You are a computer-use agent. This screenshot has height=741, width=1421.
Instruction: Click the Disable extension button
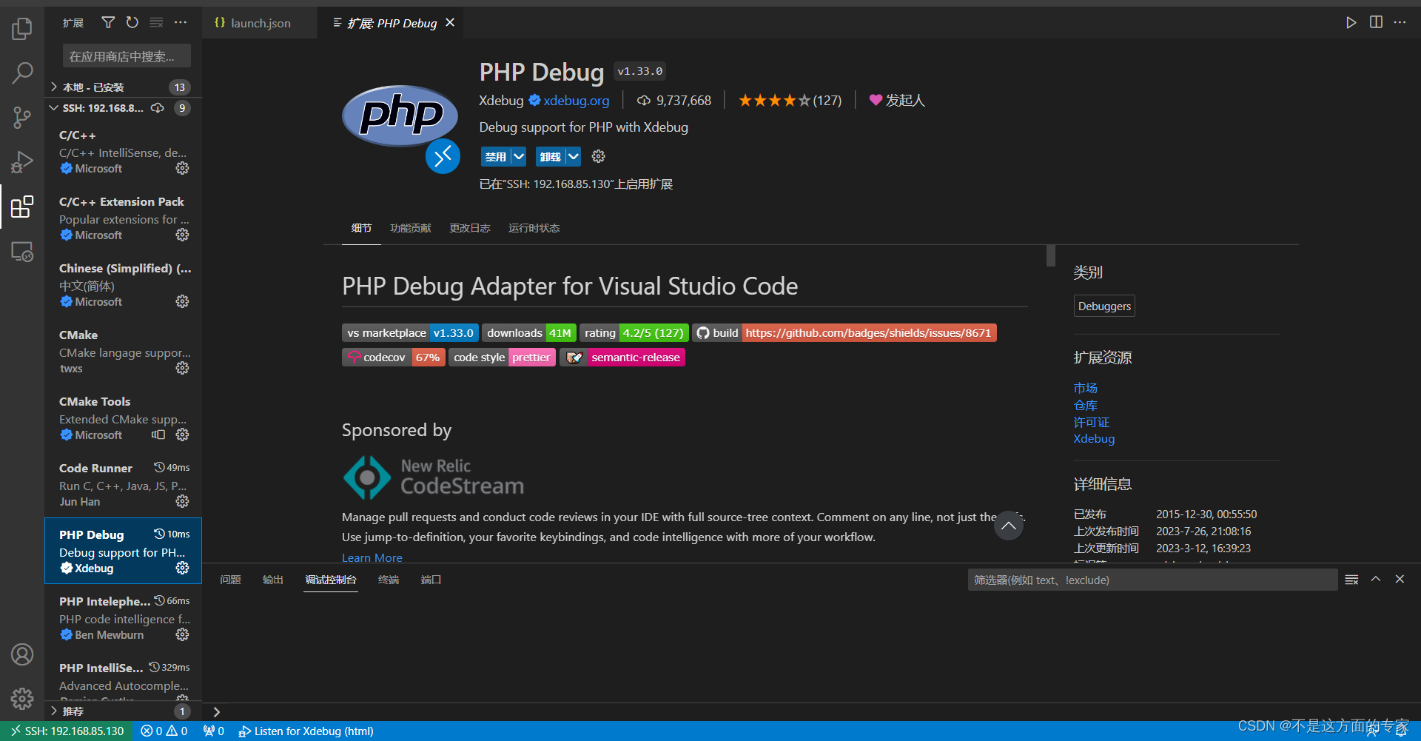496,156
